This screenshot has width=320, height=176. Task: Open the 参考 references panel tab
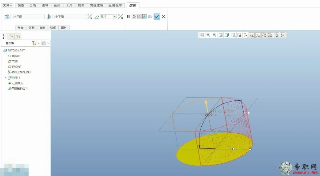(20, 27)
